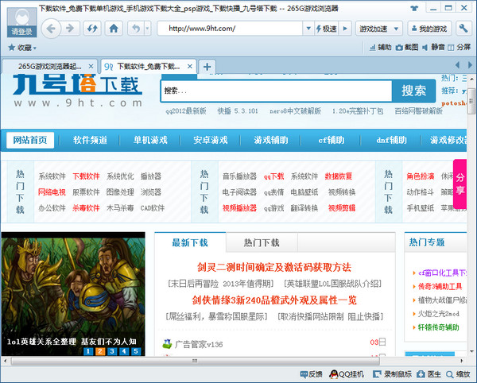Image resolution: width=477 pixels, height=383 pixels.
Task: Click the undo closed tab icon
Action: pos(136,29)
